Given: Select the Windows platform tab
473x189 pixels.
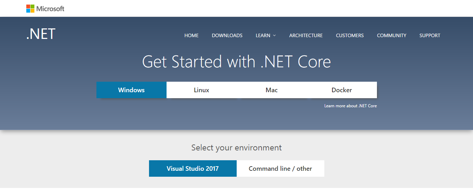Looking at the screenshot, I should click(x=131, y=90).
